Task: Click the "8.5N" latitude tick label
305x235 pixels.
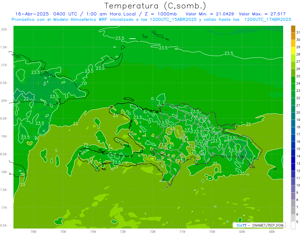Action: (x=4, y=154)
